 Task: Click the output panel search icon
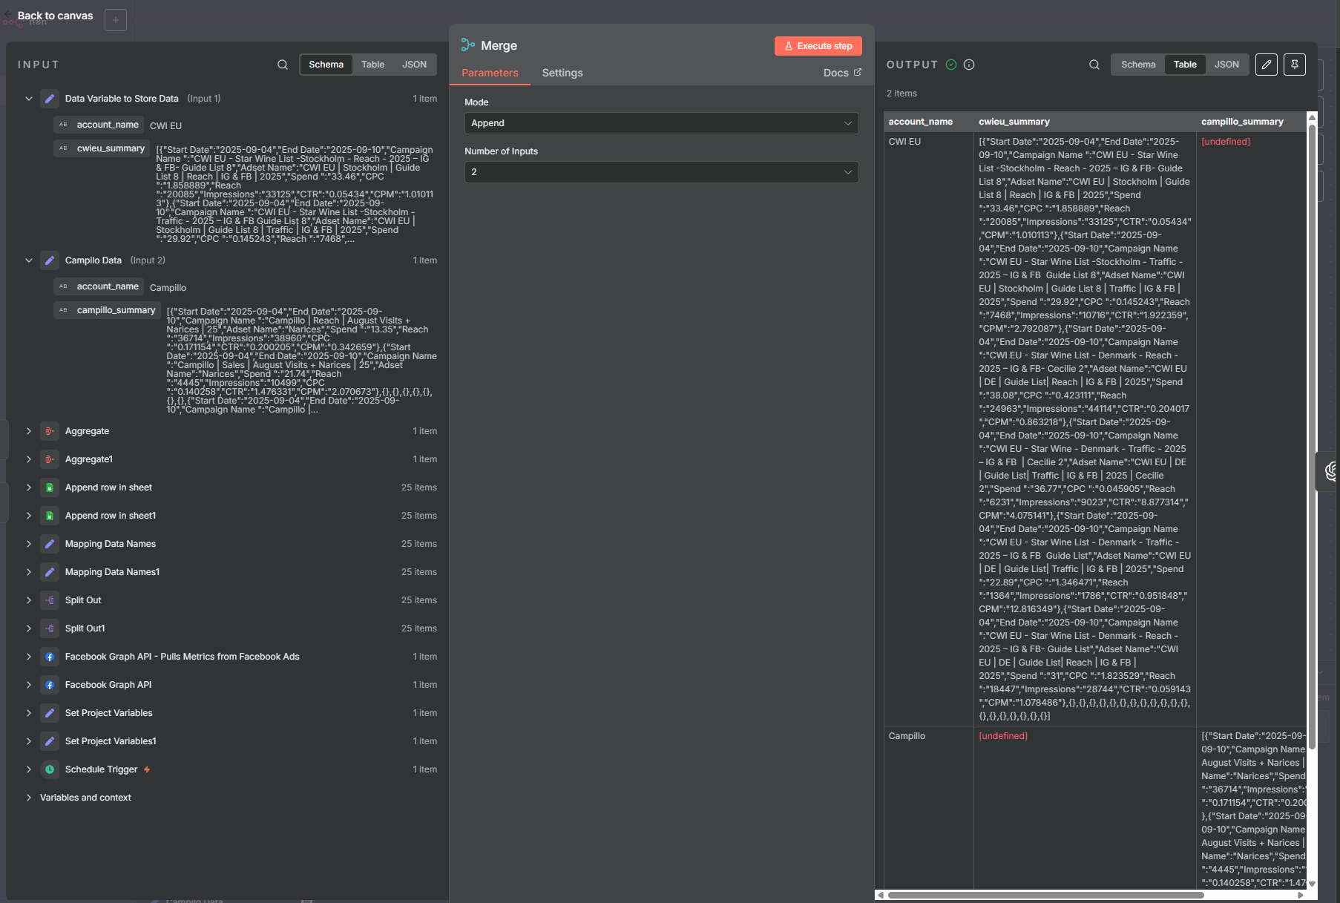[1094, 65]
